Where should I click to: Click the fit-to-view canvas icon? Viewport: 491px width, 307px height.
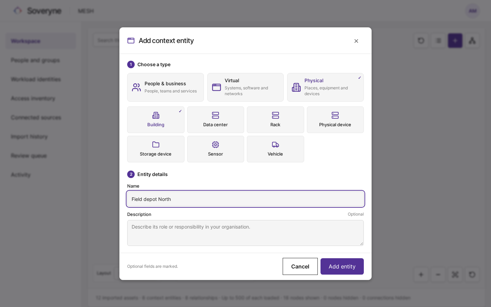point(455,275)
